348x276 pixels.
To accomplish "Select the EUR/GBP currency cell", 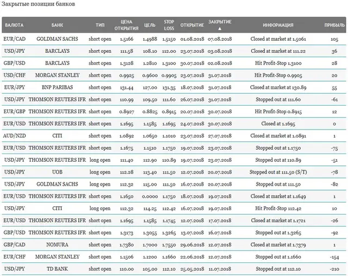I will pyautogui.click(x=15, y=112).
